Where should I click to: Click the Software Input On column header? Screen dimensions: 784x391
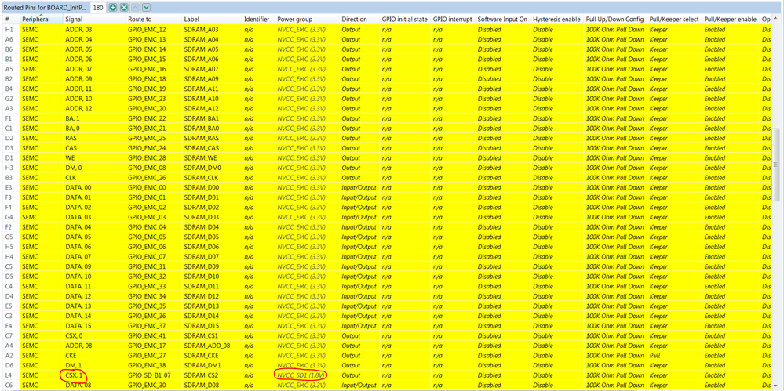(502, 19)
